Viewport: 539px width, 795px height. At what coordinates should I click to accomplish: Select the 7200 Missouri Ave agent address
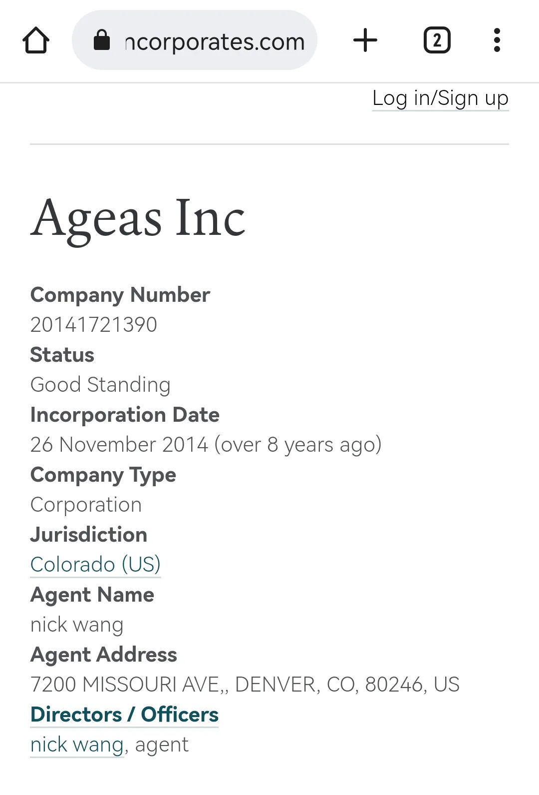tap(245, 685)
